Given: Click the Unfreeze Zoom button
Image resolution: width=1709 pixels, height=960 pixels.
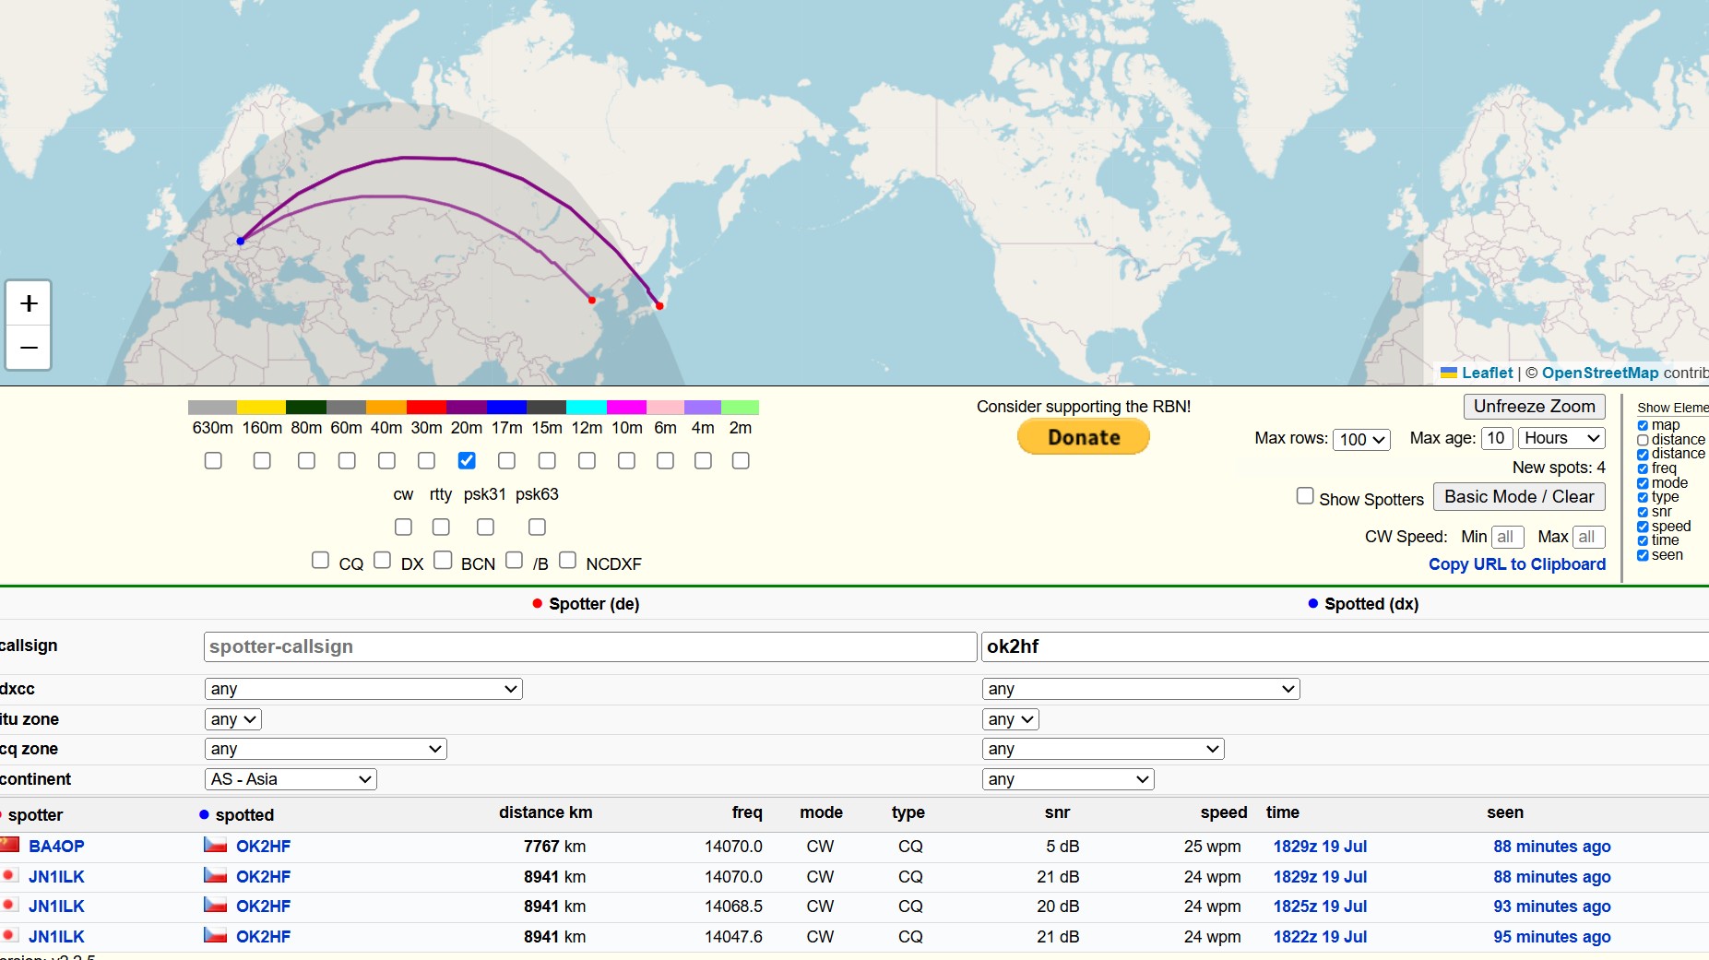Looking at the screenshot, I should point(1534,407).
